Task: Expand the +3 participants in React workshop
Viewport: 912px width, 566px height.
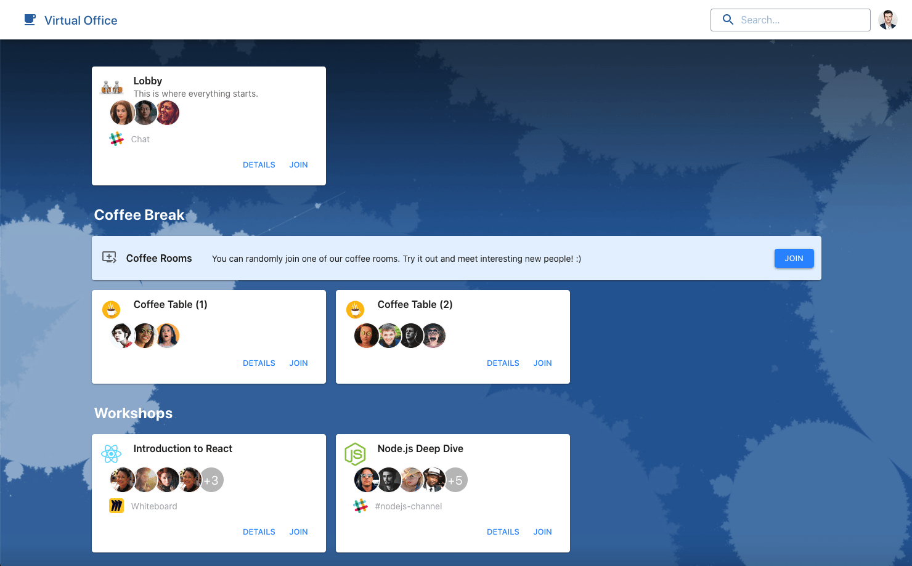Action: click(211, 480)
